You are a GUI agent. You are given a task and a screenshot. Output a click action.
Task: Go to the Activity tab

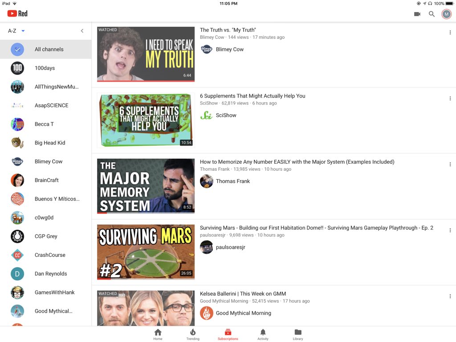point(263,334)
